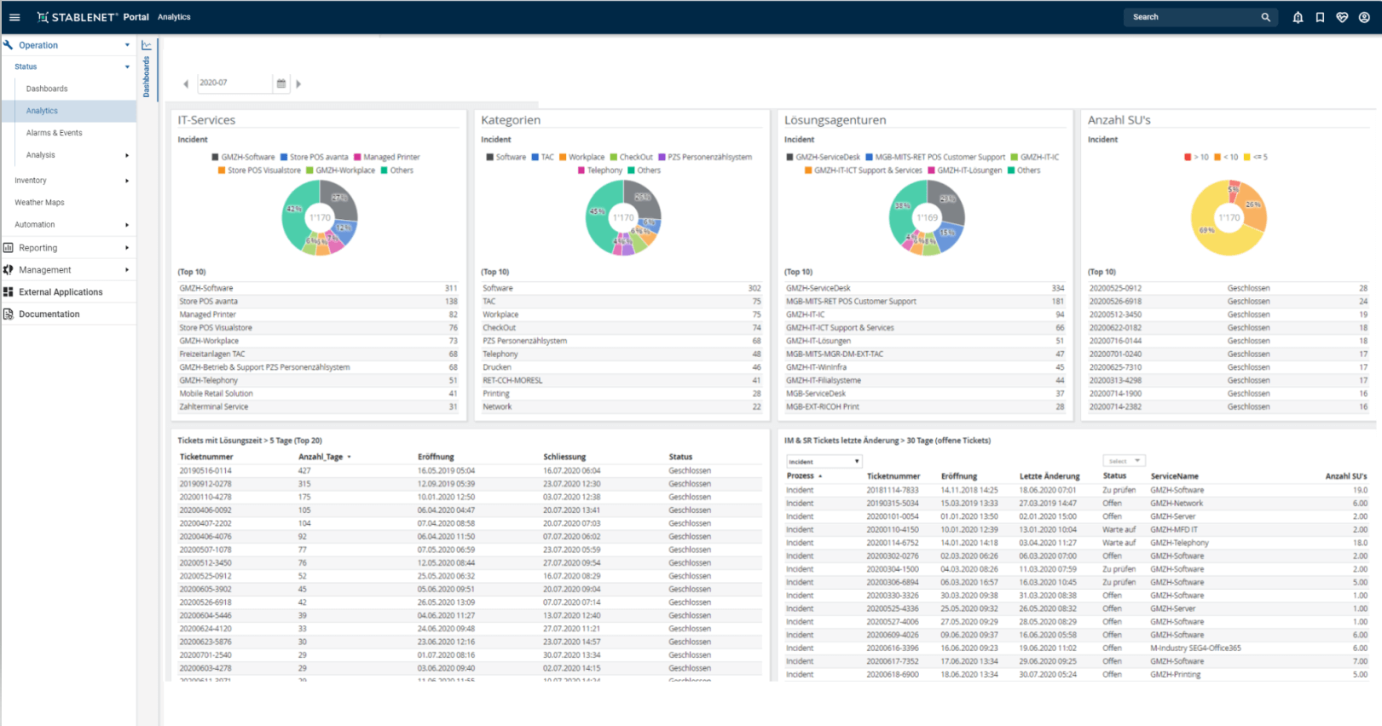Select the Telephony row in Kategorien
The image size is (1382, 726).
click(x=622, y=354)
